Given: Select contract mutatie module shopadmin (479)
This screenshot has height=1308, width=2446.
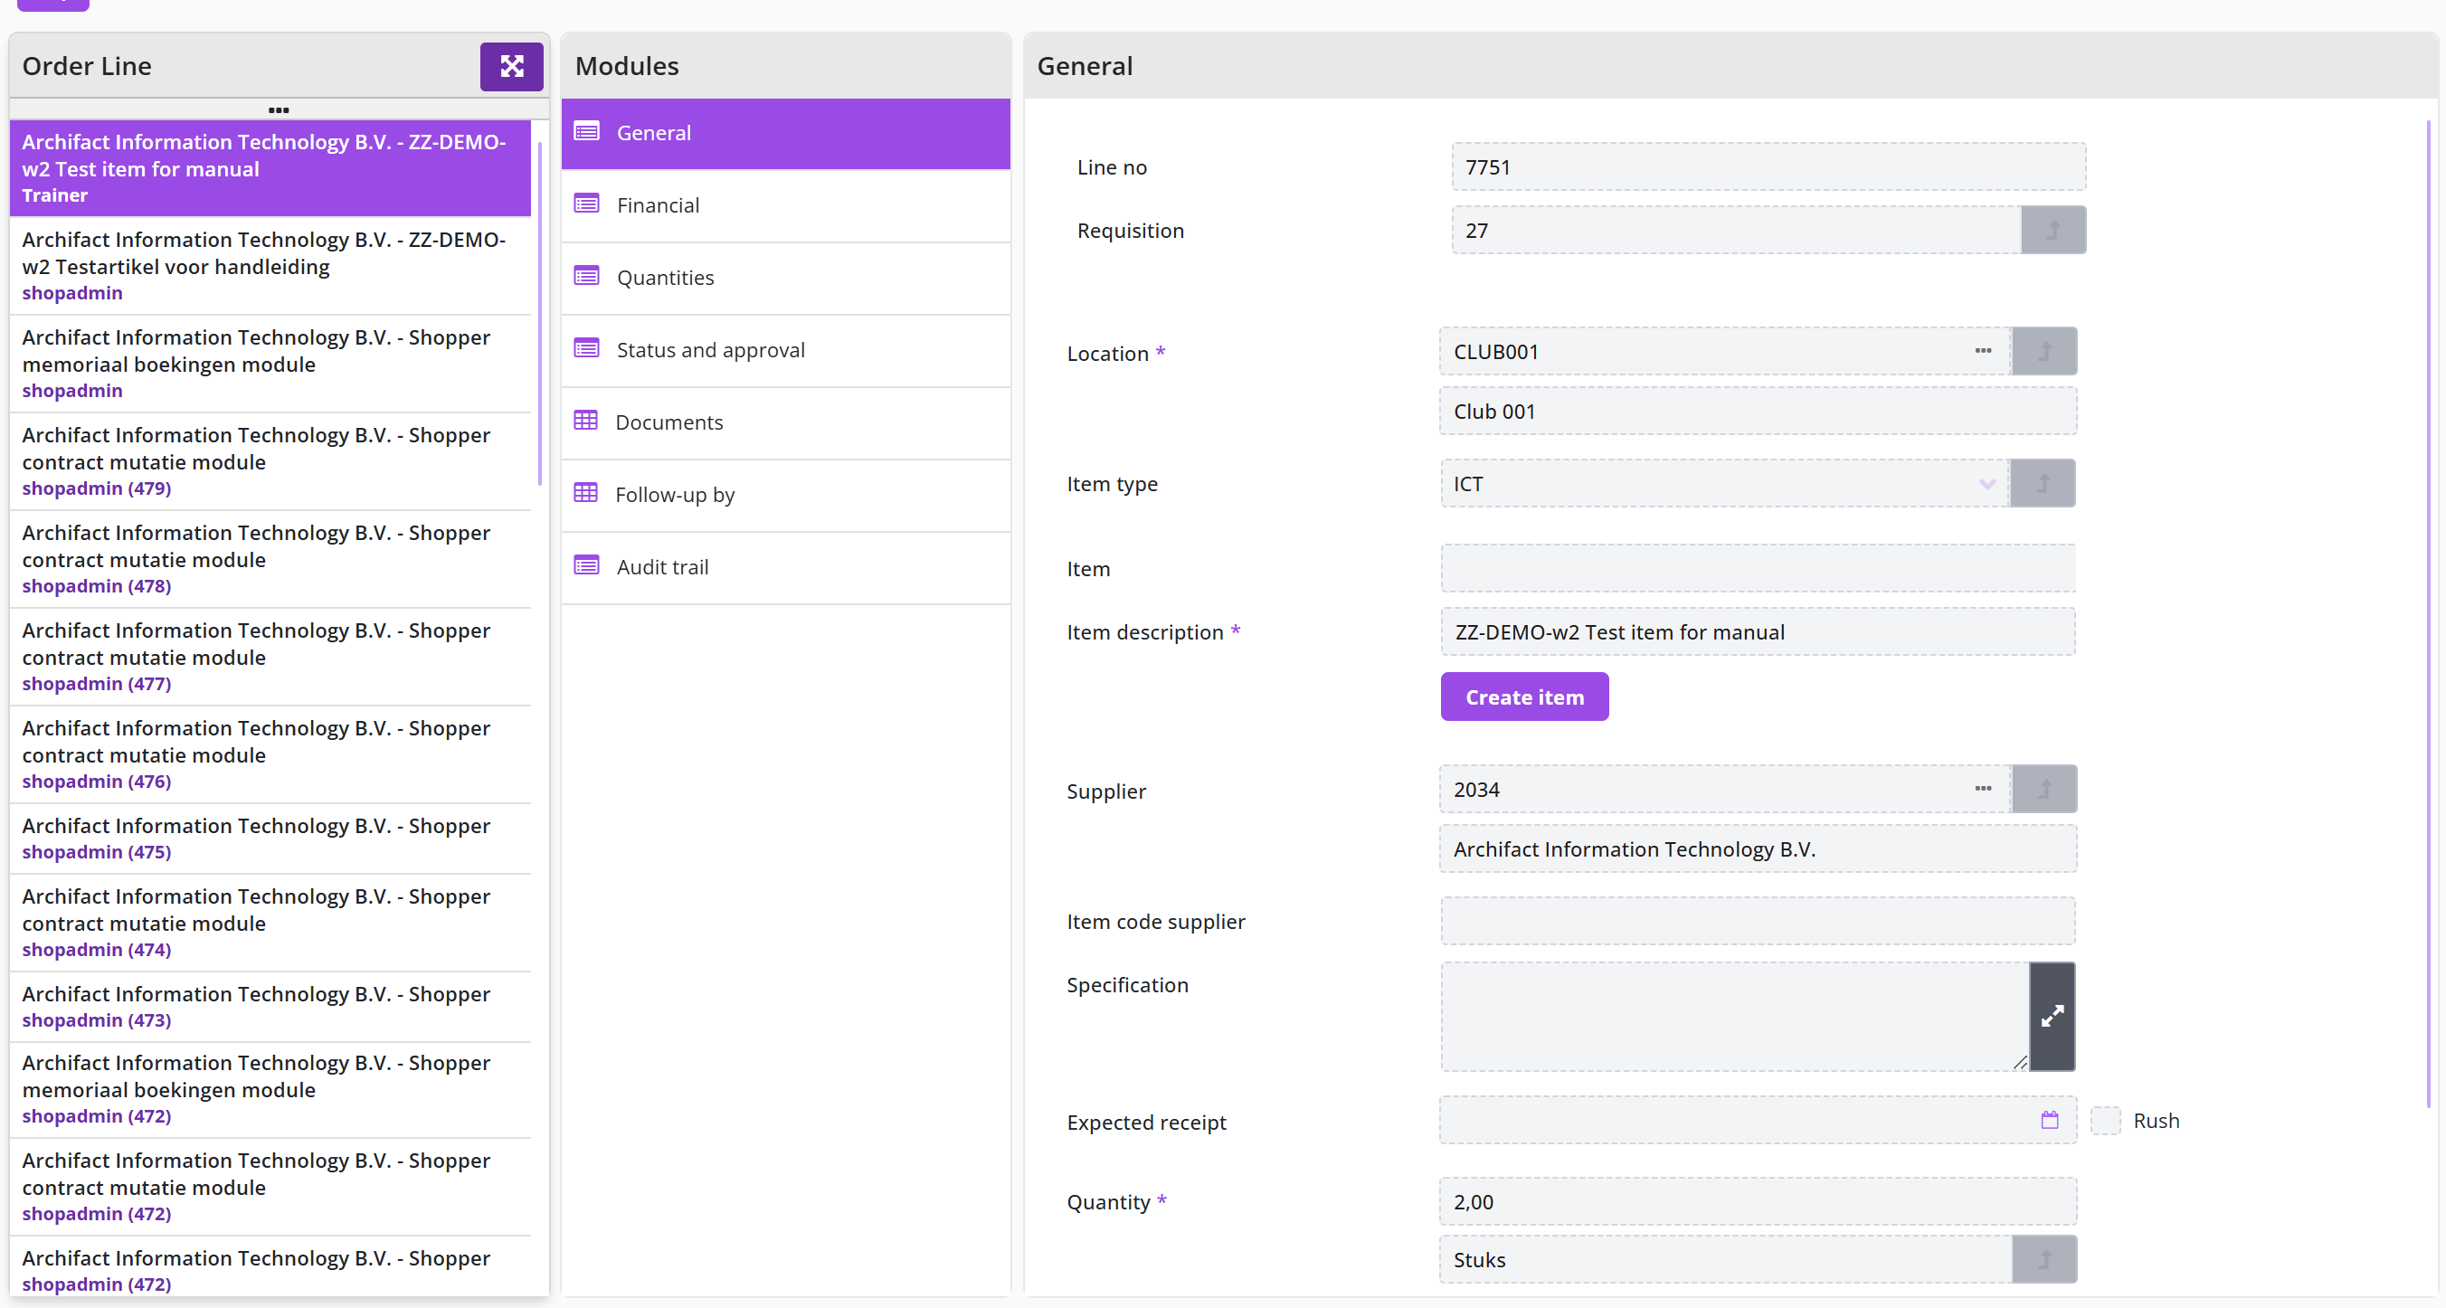Looking at the screenshot, I should click(x=270, y=461).
